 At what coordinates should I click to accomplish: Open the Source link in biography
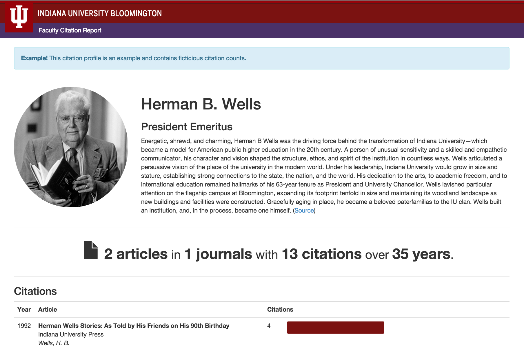pos(304,211)
